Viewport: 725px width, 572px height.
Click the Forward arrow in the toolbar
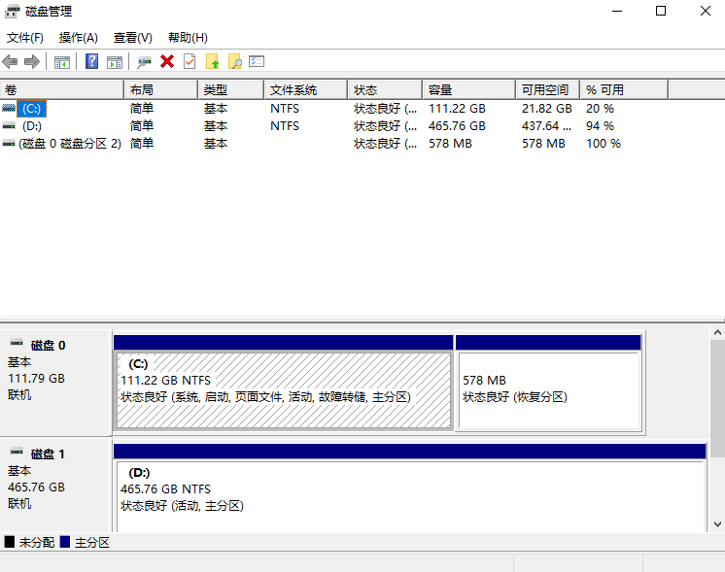[32, 61]
